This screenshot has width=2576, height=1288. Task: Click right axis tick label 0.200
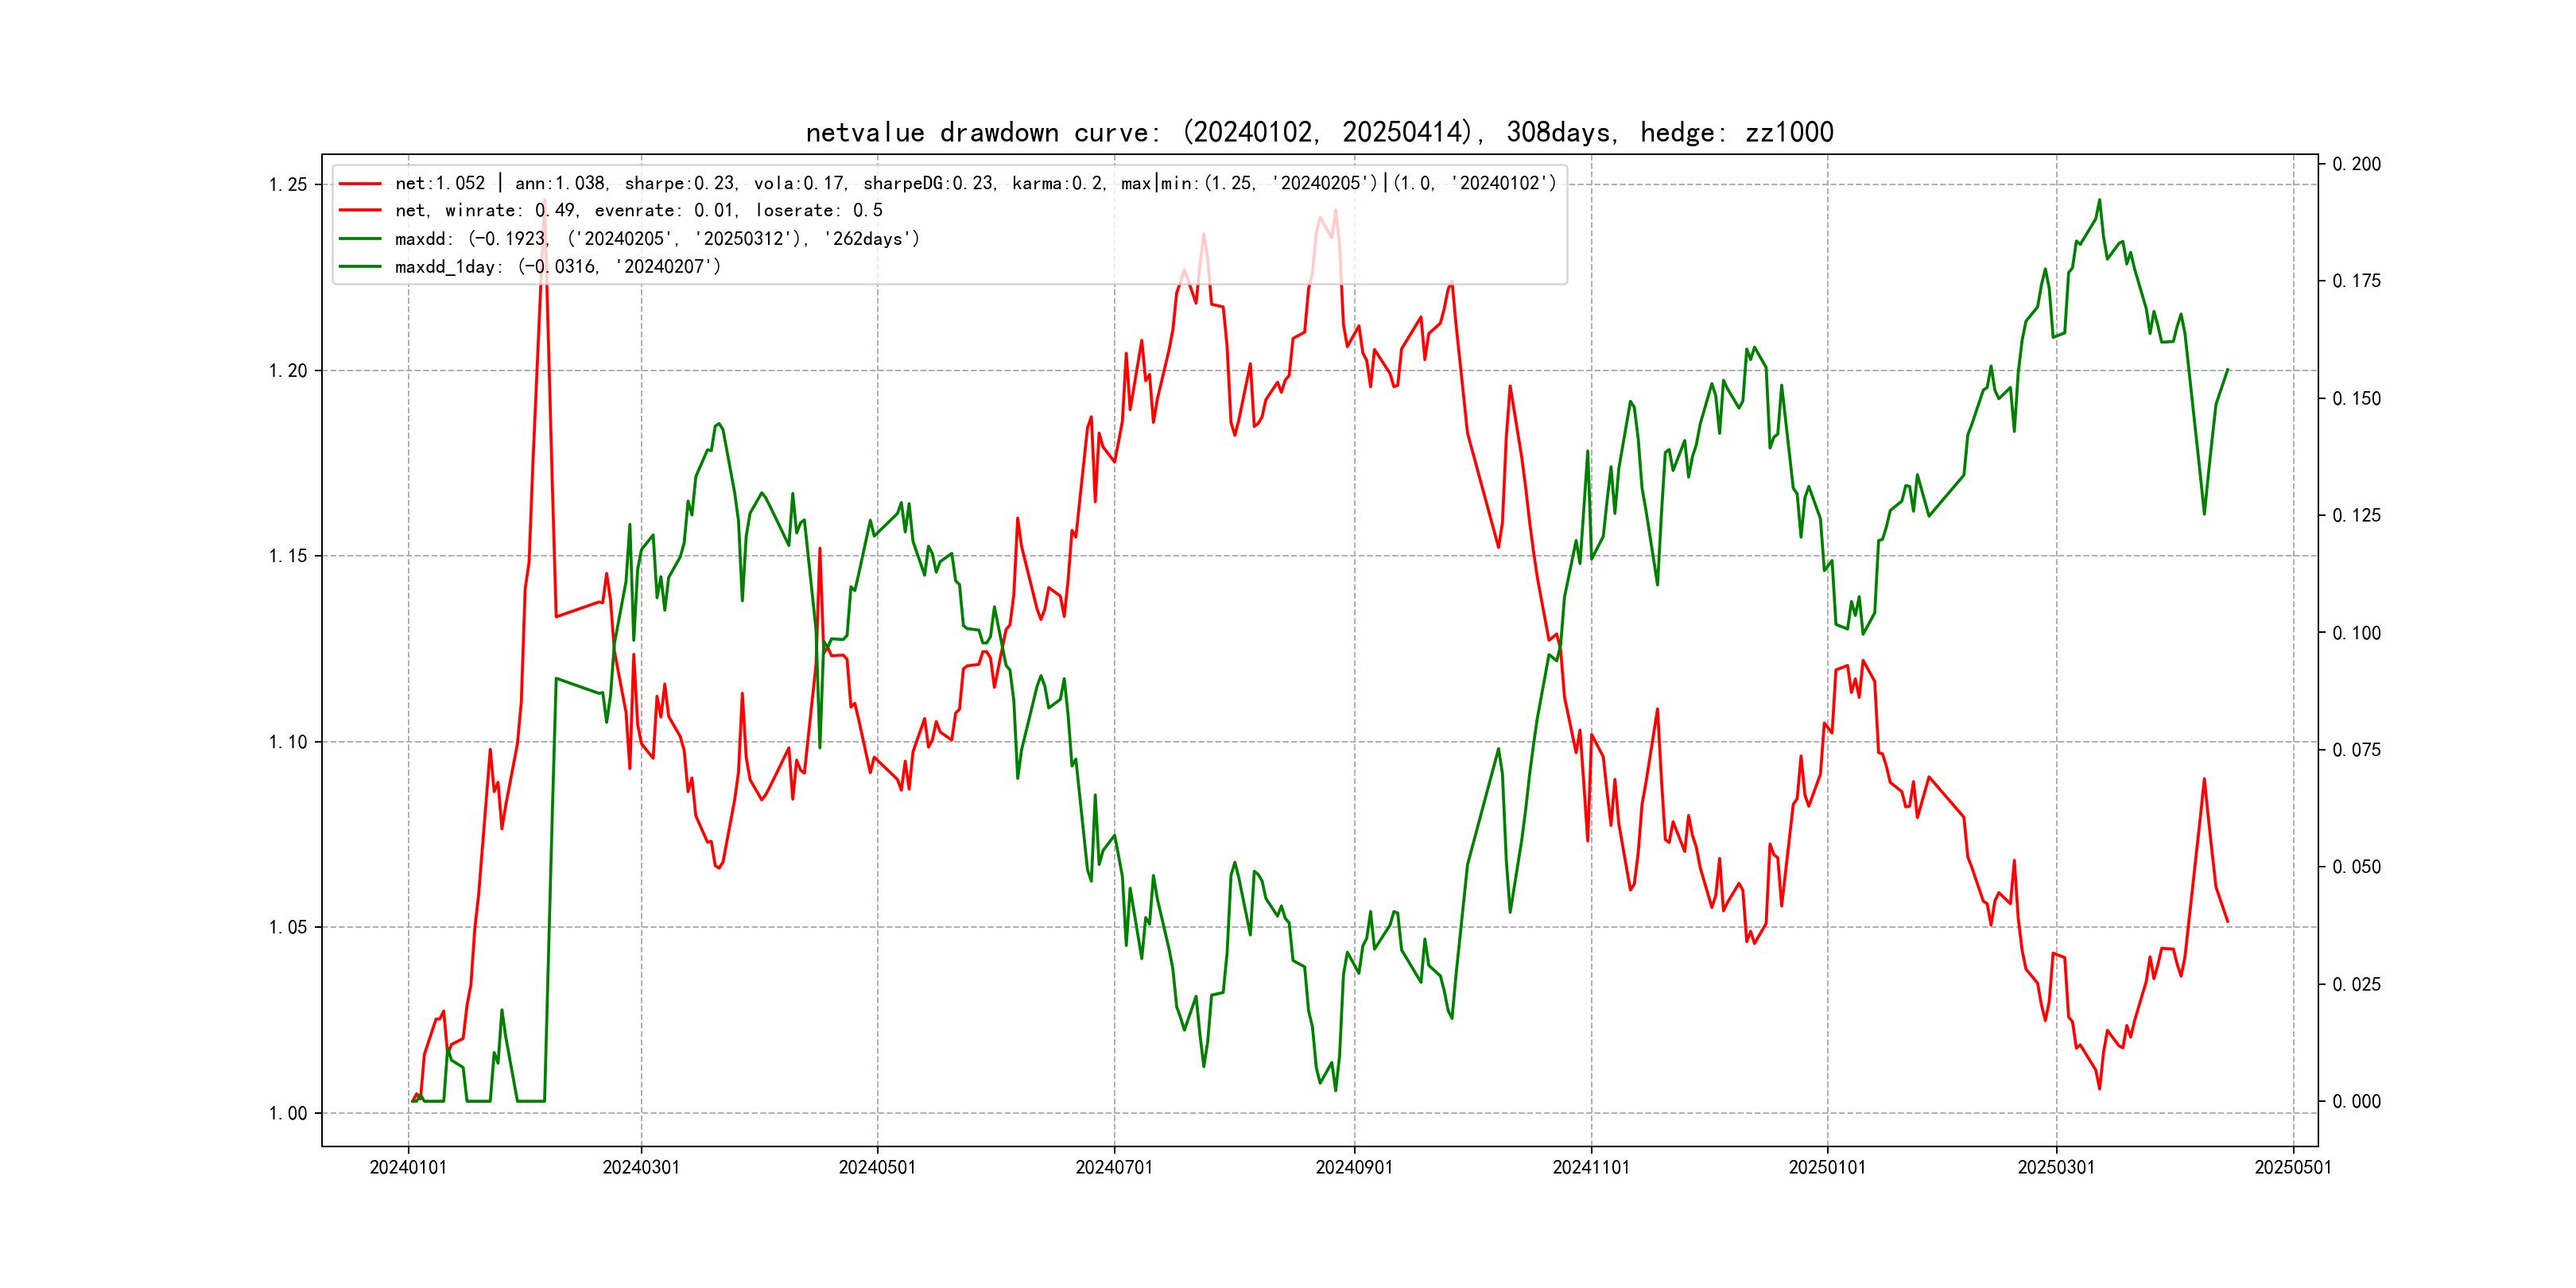(x=2356, y=164)
